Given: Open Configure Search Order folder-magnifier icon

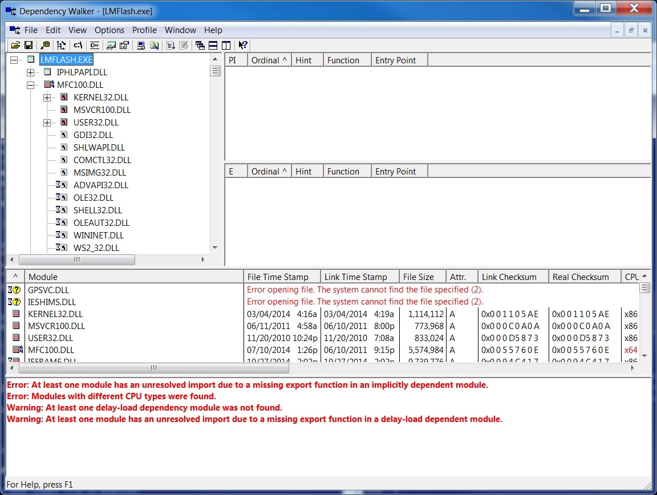Looking at the screenshot, I should tap(154, 45).
